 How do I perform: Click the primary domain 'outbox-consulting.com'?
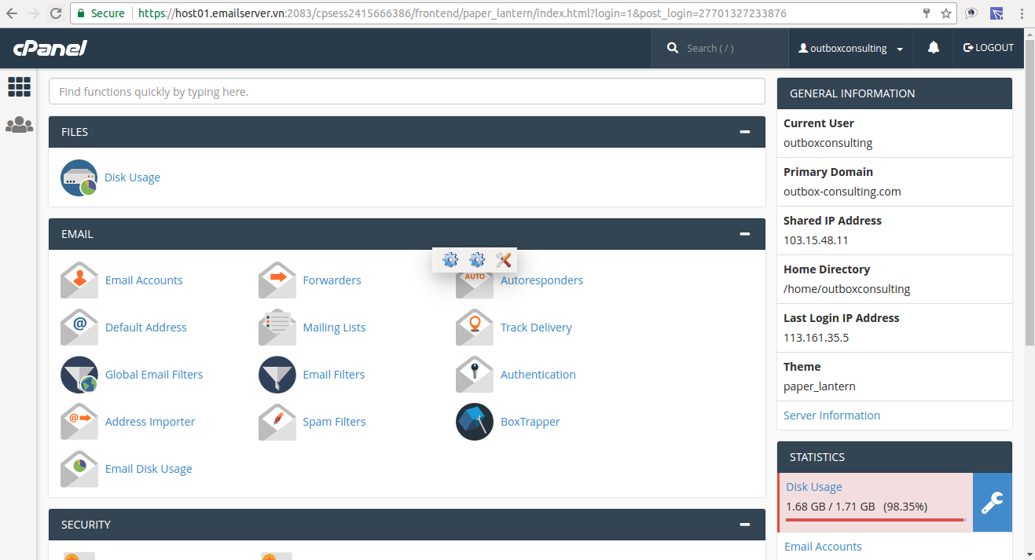842,192
